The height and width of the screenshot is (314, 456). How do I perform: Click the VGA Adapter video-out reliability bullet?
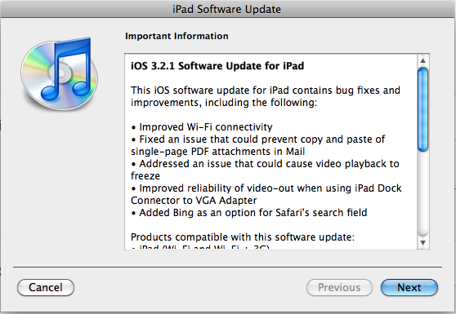[x=266, y=194]
